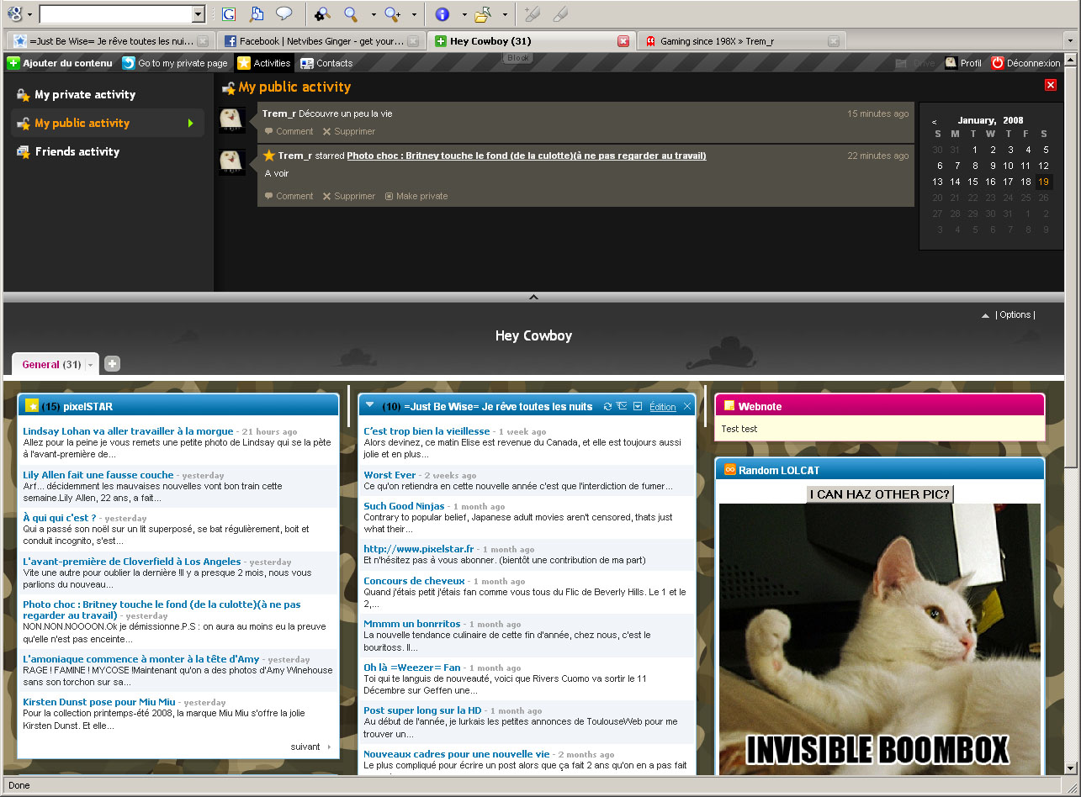1081x797 pixels.
Task: Click the search-in-page document icon
Action: click(257, 13)
